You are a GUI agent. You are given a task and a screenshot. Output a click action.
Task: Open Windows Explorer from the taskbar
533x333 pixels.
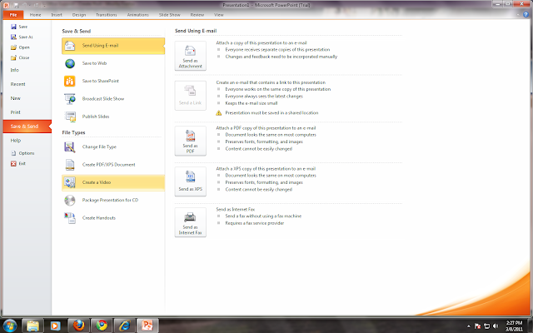(x=32, y=326)
